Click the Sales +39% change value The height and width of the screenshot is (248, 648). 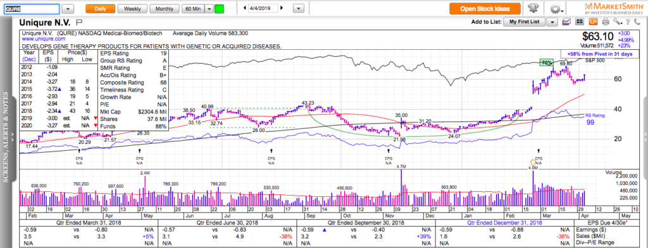coord(425,237)
